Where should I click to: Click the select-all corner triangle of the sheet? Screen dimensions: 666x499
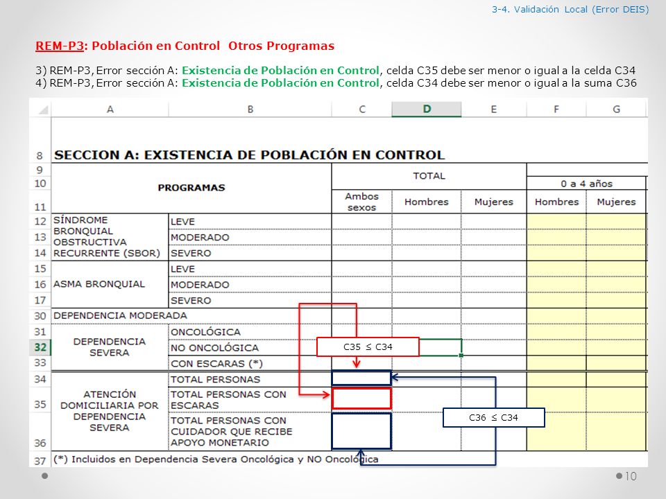pos(43,110)
